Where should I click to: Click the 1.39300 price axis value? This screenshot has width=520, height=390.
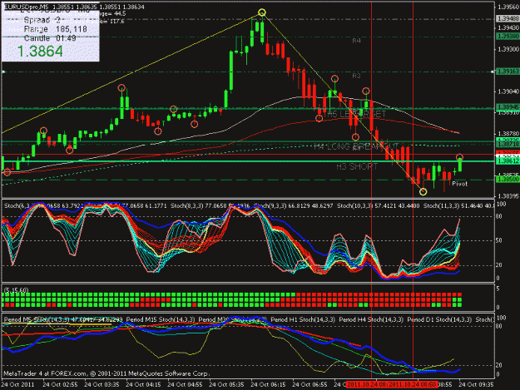click(508, 49)
